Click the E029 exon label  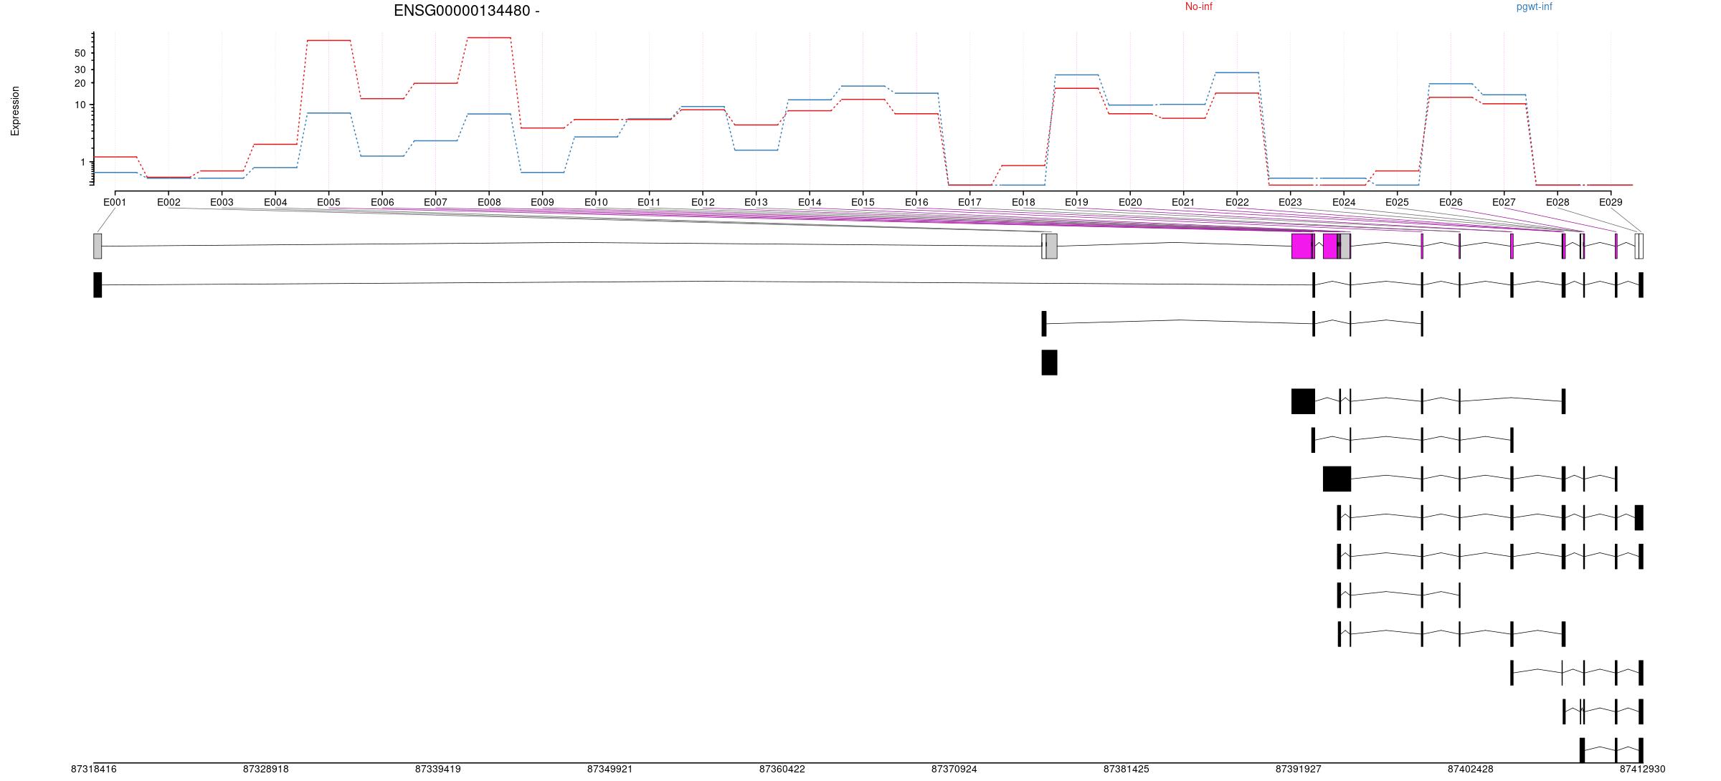click(x=1611, y=202)
